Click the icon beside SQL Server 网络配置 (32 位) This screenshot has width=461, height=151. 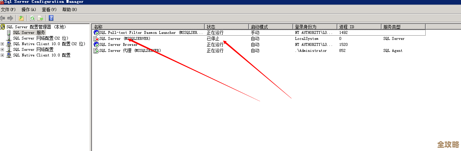point(9,38)
